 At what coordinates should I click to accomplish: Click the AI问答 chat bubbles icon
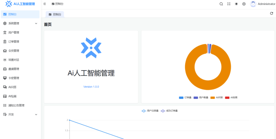(5, 87)
